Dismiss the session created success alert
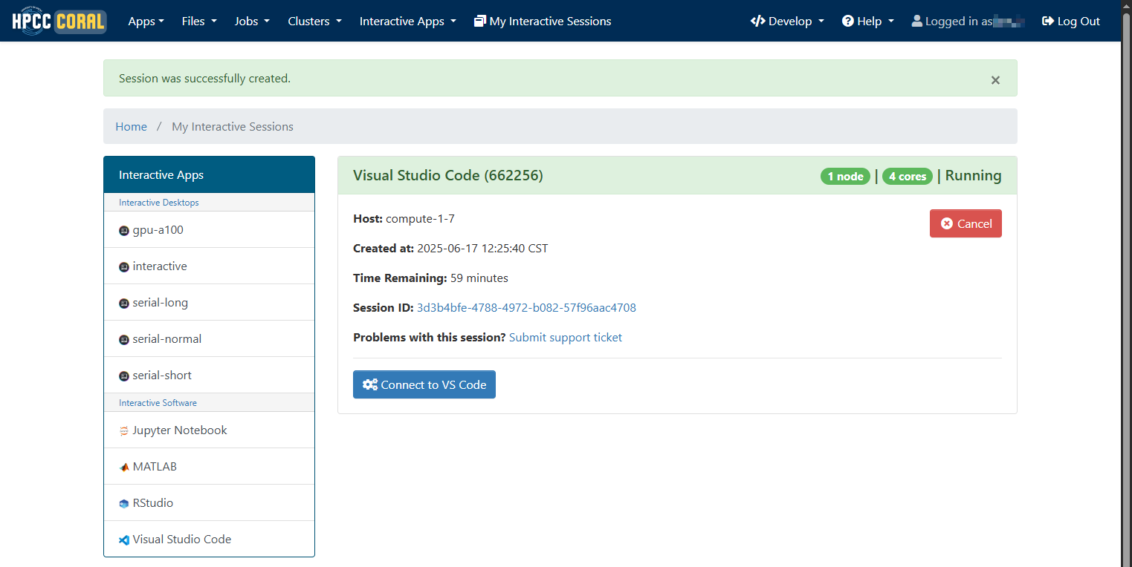Viewport: 1132px width, 567px height. click(995, 79)
